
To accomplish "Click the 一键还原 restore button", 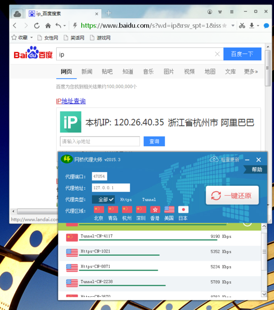I will coord(232,195).
